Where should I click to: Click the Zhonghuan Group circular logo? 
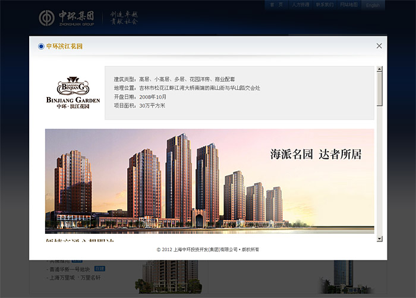[x=47, y=18]
